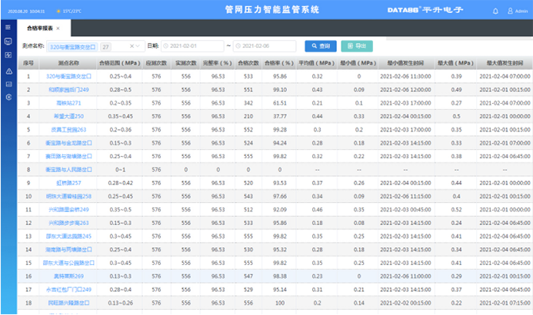Click the 2021-02-06 11:30:00 minimum time cell
This screenshot has height=315, width=533.
[x=405, y=76]
